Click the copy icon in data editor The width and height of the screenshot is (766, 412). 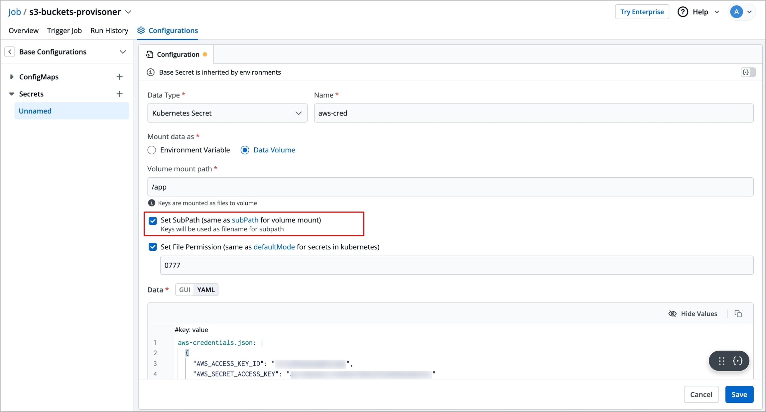click(x=738, y=314)
